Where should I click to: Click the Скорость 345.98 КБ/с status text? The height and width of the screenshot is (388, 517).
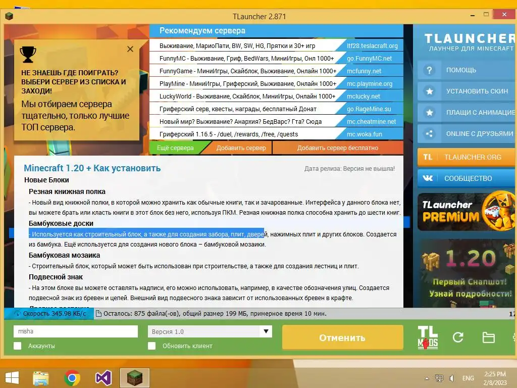click(55, 313)
